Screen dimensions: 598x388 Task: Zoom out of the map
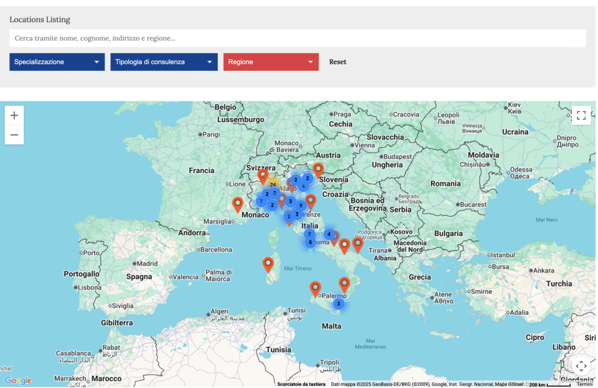coord(14,135)
